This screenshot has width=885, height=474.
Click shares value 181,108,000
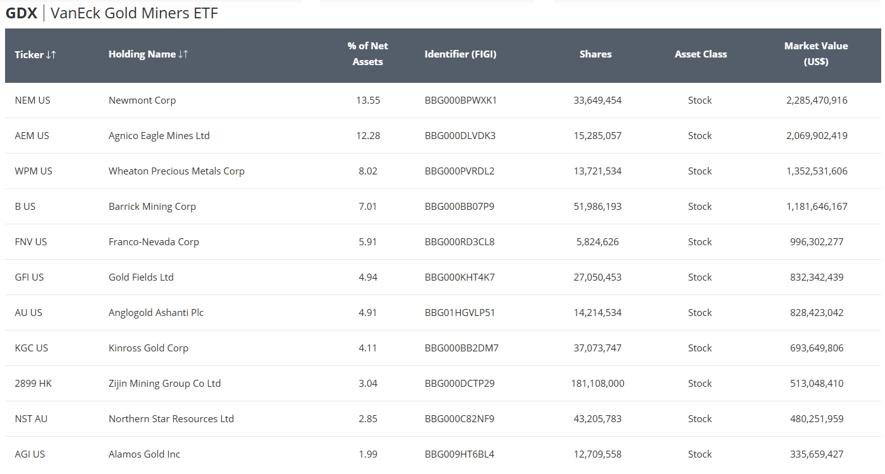[597, 384]
